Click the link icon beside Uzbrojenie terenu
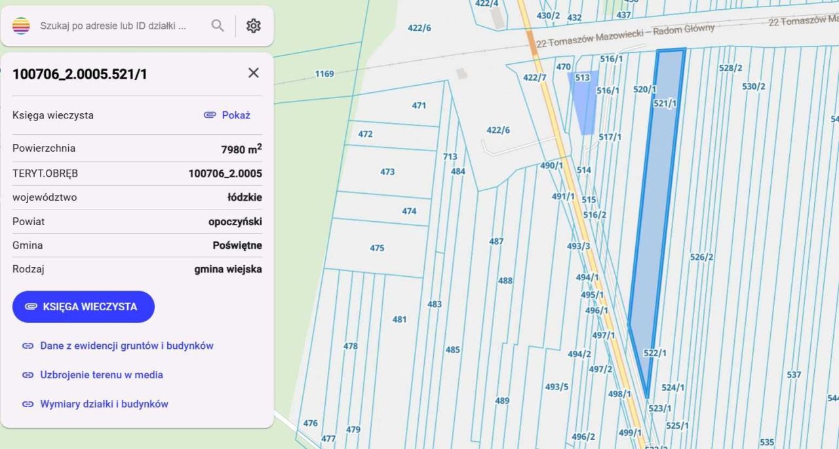The height and width of the screenshot is (449, 839). tap(28, 375)
